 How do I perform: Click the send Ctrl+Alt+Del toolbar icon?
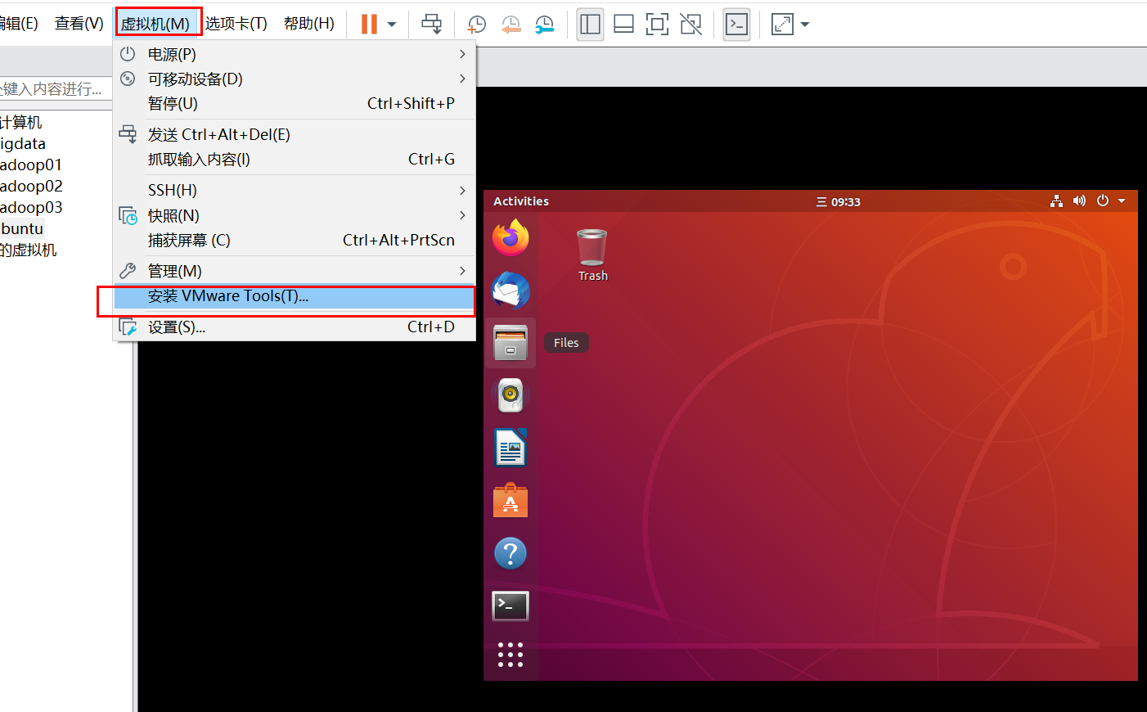point(431,24)
